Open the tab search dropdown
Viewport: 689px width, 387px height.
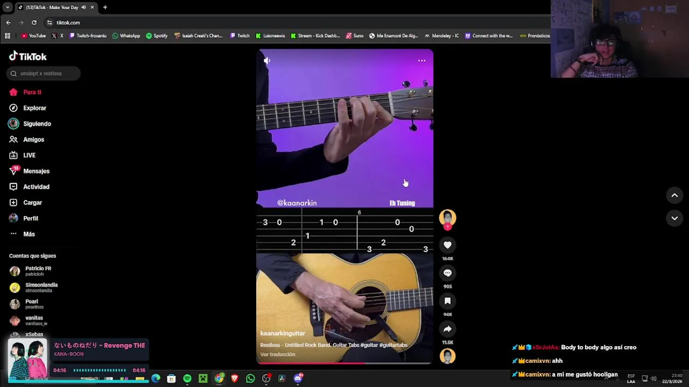[7, 8]
